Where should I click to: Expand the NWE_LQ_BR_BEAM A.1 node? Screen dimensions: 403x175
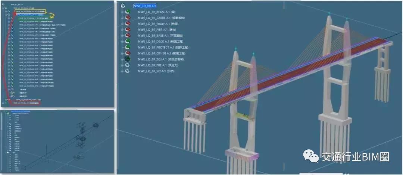(122, 12)
